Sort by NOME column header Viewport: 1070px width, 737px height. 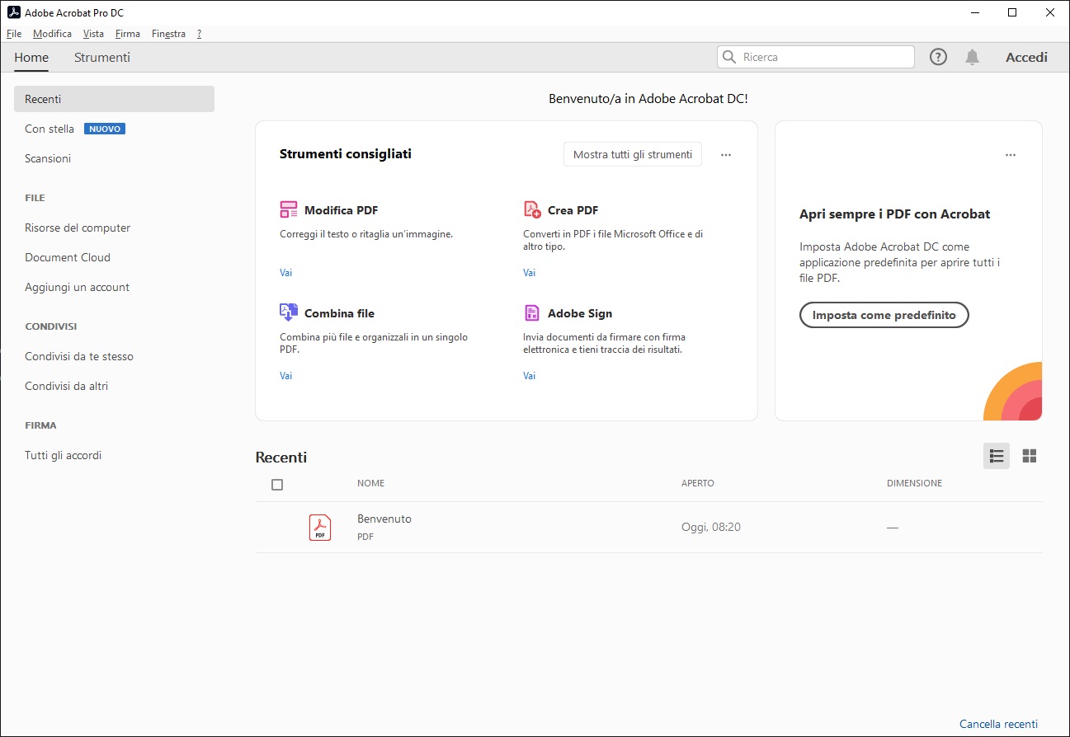pyautogui.click(x=370, y=483)
